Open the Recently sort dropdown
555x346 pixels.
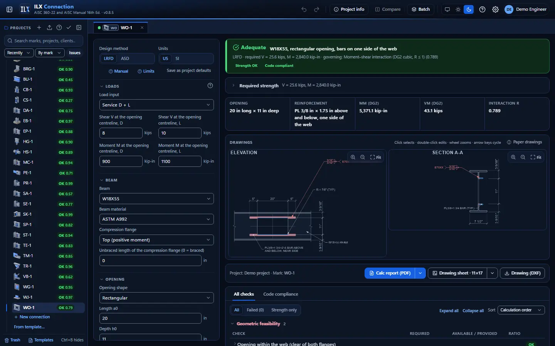19,53
